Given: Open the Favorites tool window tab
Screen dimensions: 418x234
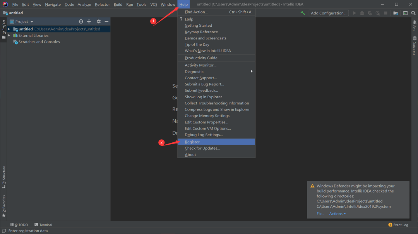Looking at the screenshot, I should pyautogui.click(x=4, y=206).
